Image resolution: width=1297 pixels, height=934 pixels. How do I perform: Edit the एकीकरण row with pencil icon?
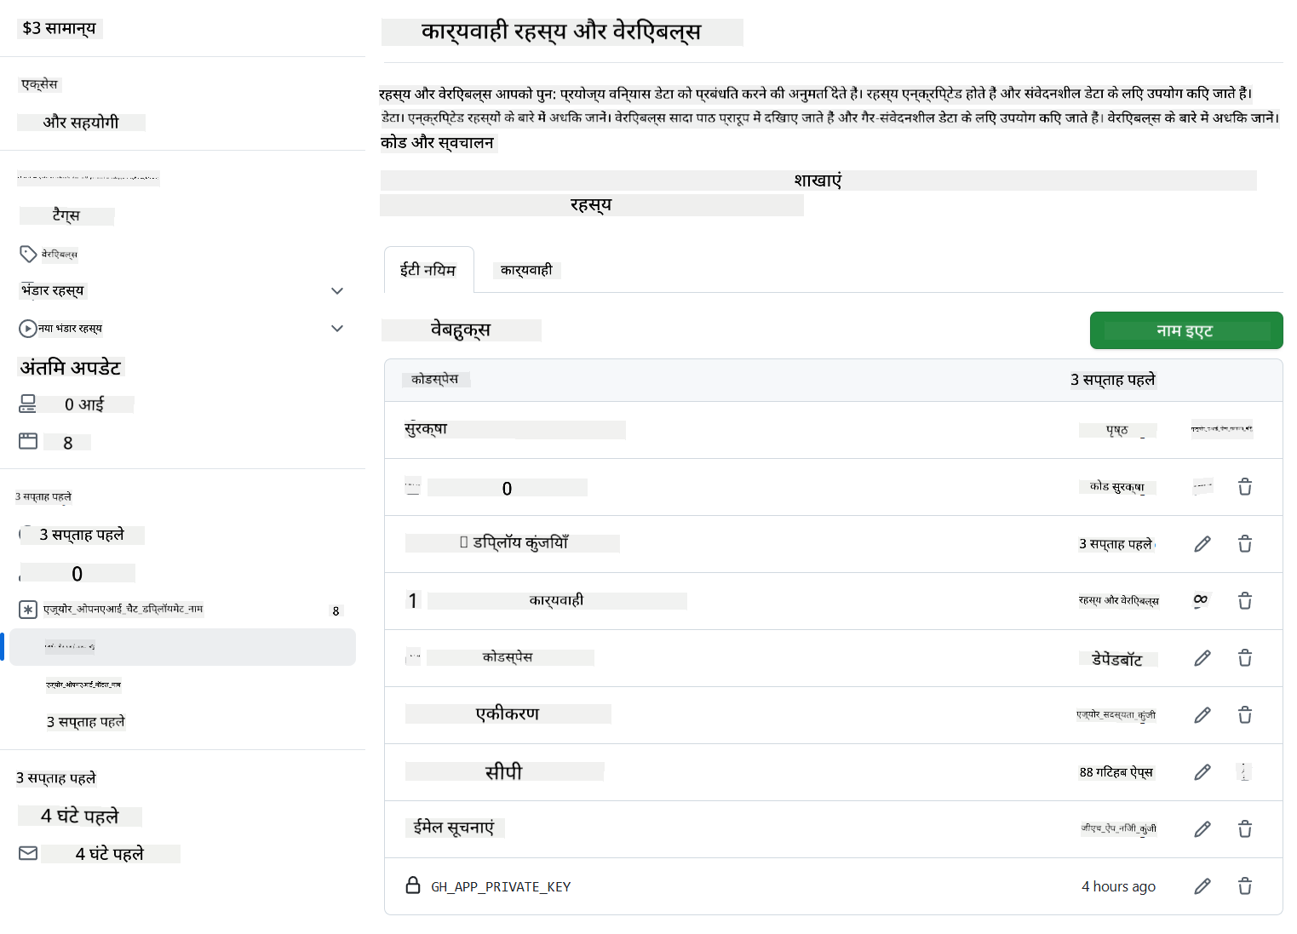pyautogui.click(x=1202, y=715)
